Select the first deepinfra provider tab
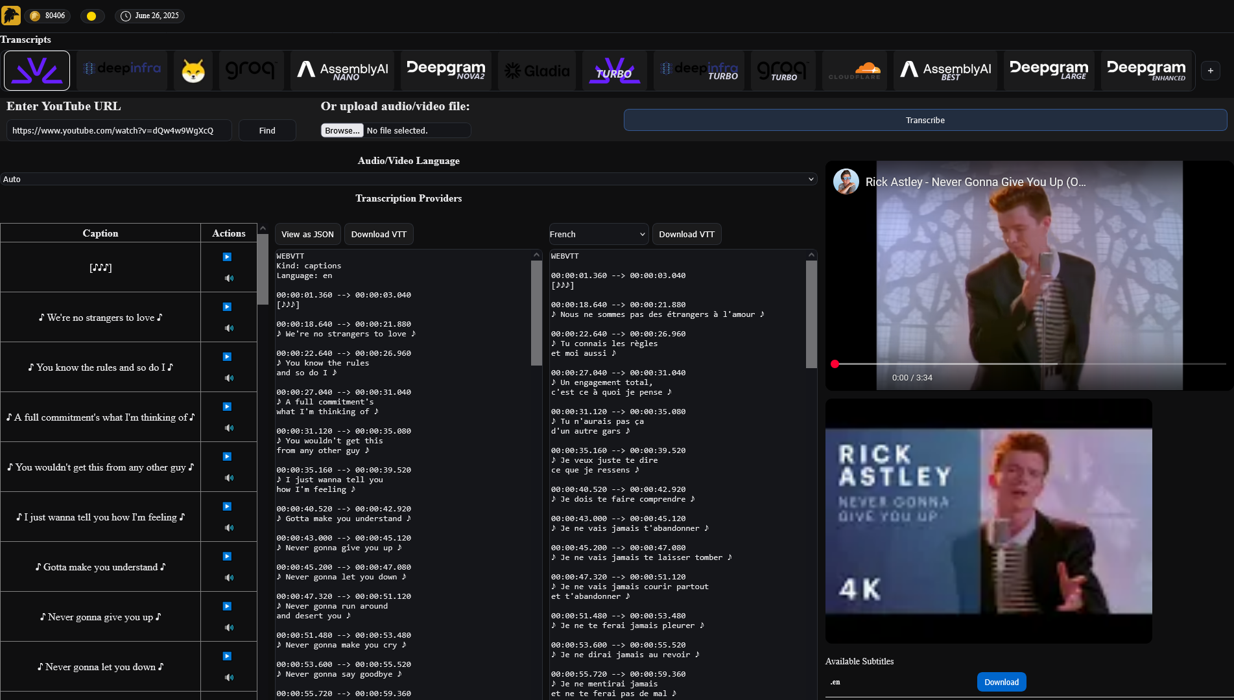Viewport: 1234px width, 700px height. [122, 71]
